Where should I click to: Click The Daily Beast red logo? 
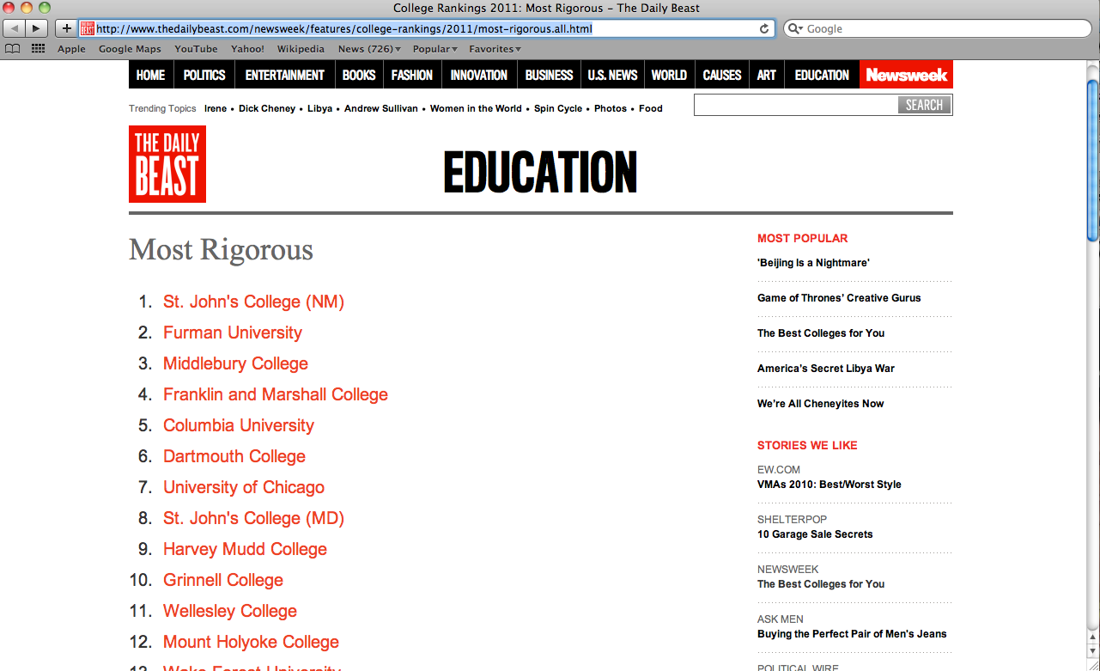pyautogui.click(x=167, y=164)
